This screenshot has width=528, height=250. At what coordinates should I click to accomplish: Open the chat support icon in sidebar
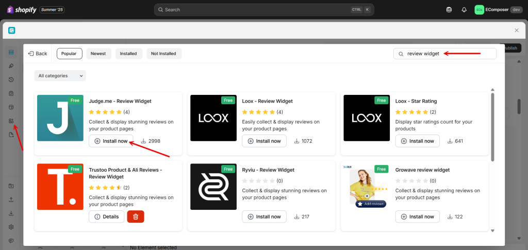tap(11, 241)
